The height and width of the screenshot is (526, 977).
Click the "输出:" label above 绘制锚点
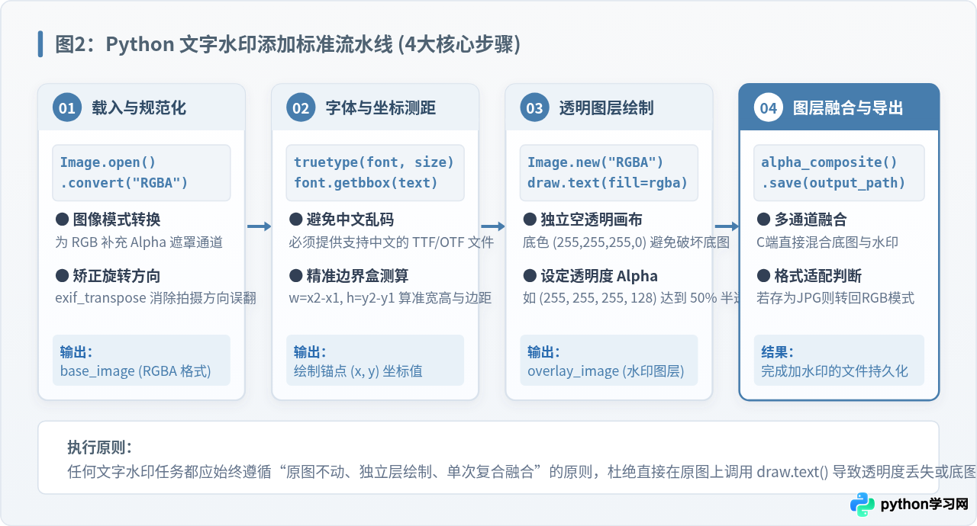click(310, 352)
